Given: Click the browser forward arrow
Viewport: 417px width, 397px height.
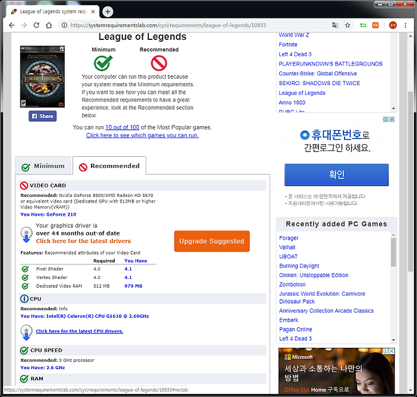Looking at the screenshot, I should pos(24,25).
